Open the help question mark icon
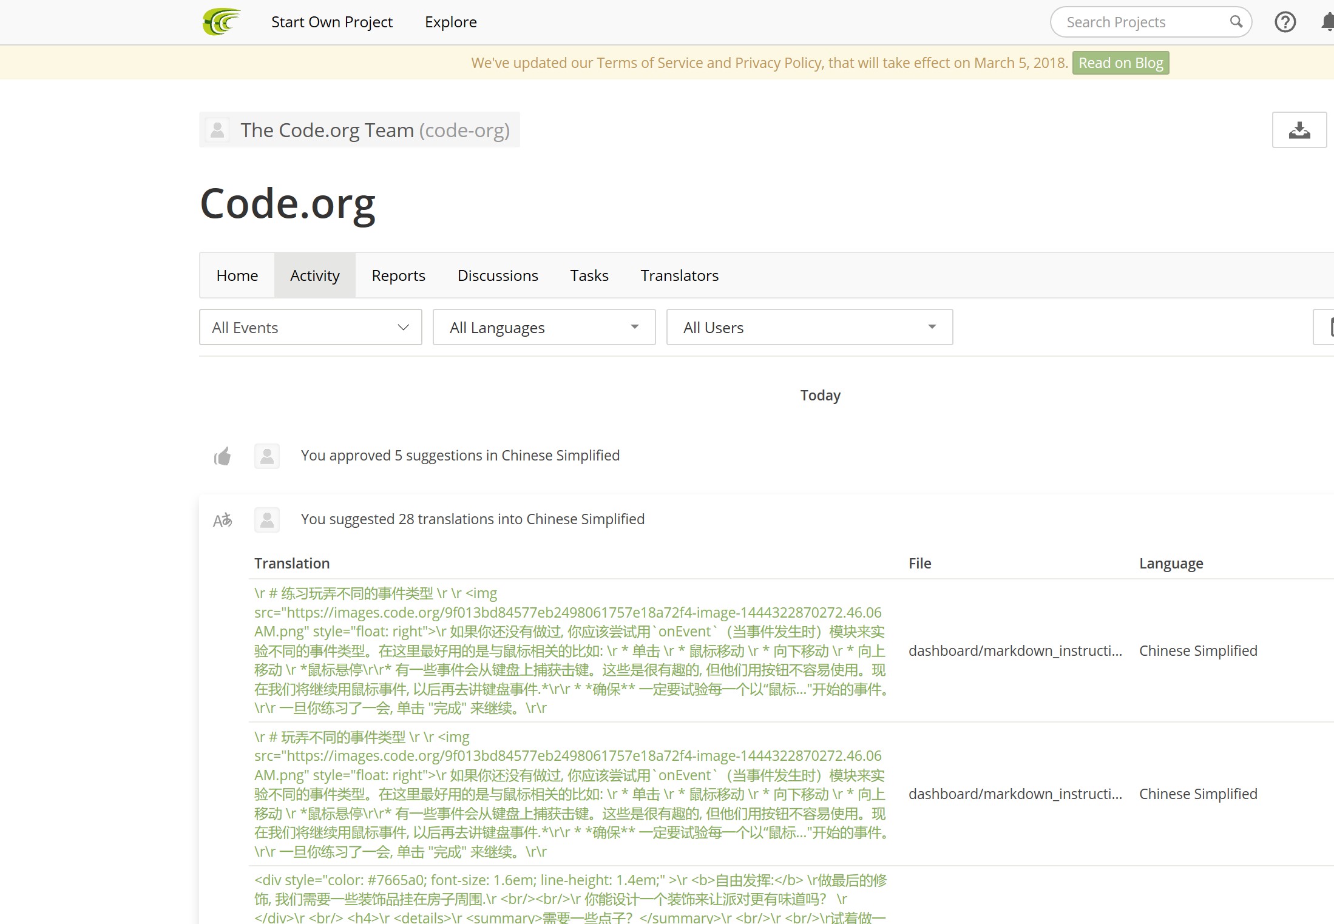This screenshot has width=1334, height=924. pos(1285,22)
